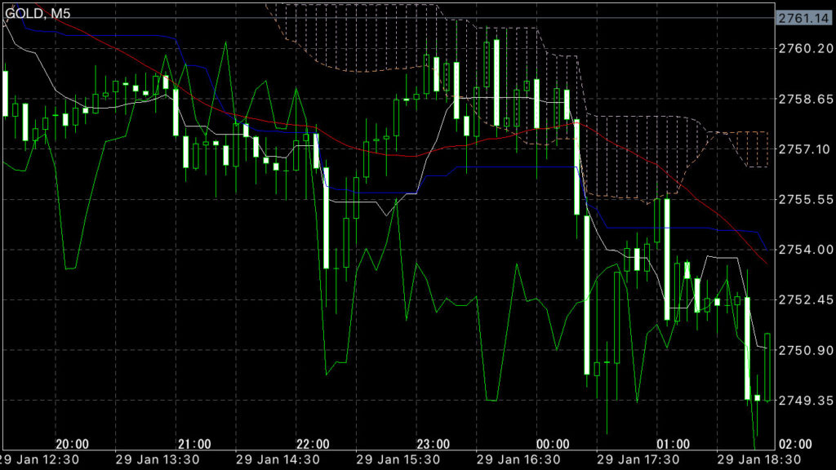The height and width of the screenshot is (470, 836).
Task: Select the 2754.00 price axis label
Action: pyautogui.click(x=803, y=250)
